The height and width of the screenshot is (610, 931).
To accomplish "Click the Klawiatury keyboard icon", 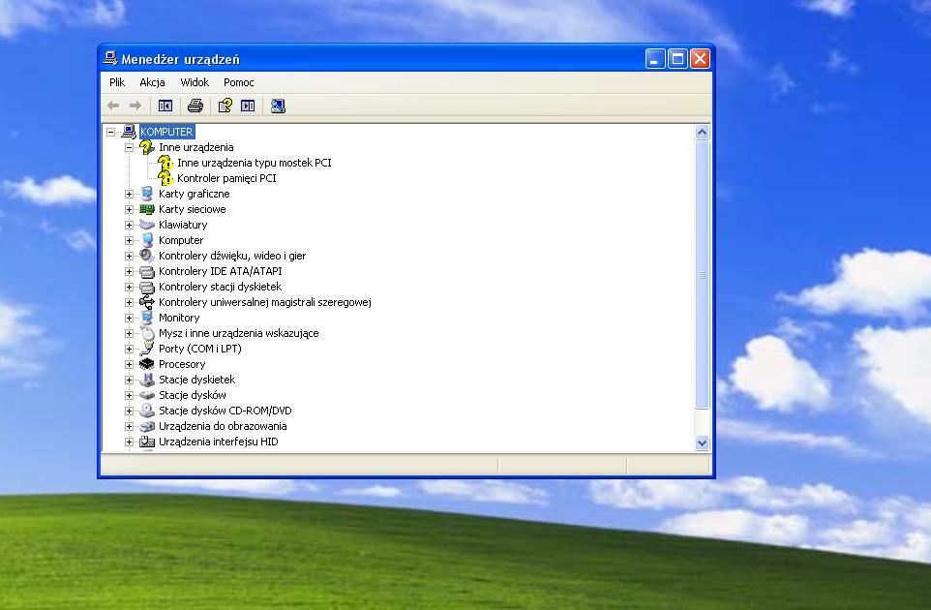I will click(x=147, y=225).
